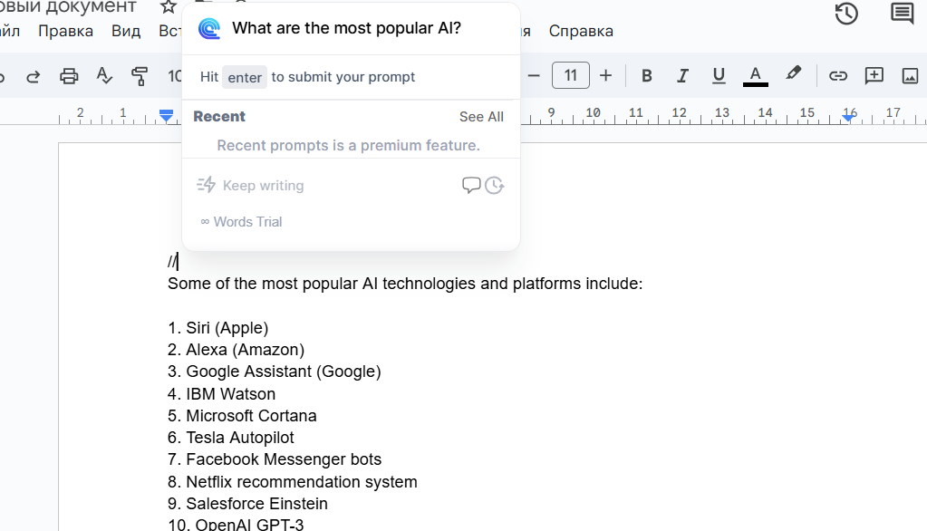
Task: Open the text color picker
Action: (x=755, y=76)
